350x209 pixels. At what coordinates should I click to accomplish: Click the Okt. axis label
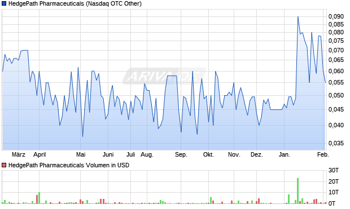pyautogui.click(x=208, y=154)
